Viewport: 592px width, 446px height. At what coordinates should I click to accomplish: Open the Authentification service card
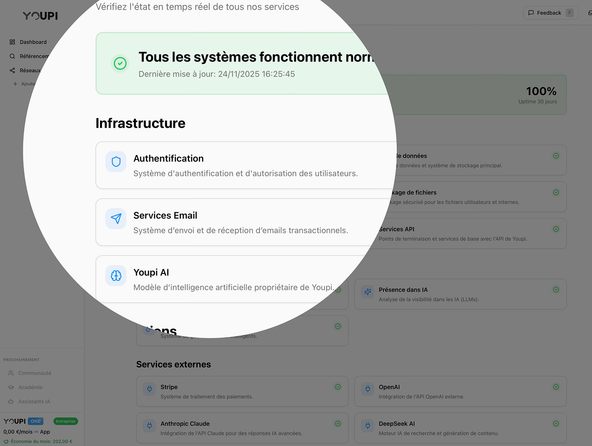point(246,165)
